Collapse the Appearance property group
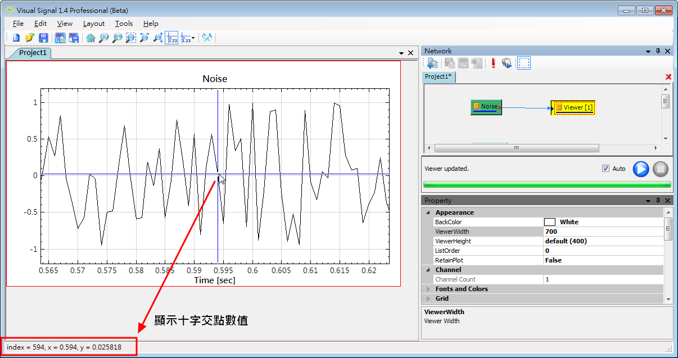This screenshot has width=678, height=358. [x=428, y=212]
